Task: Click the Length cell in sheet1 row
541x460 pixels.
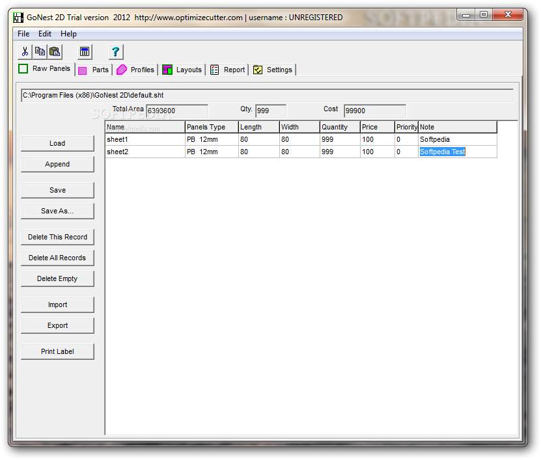Action: [x=258, y=140]
